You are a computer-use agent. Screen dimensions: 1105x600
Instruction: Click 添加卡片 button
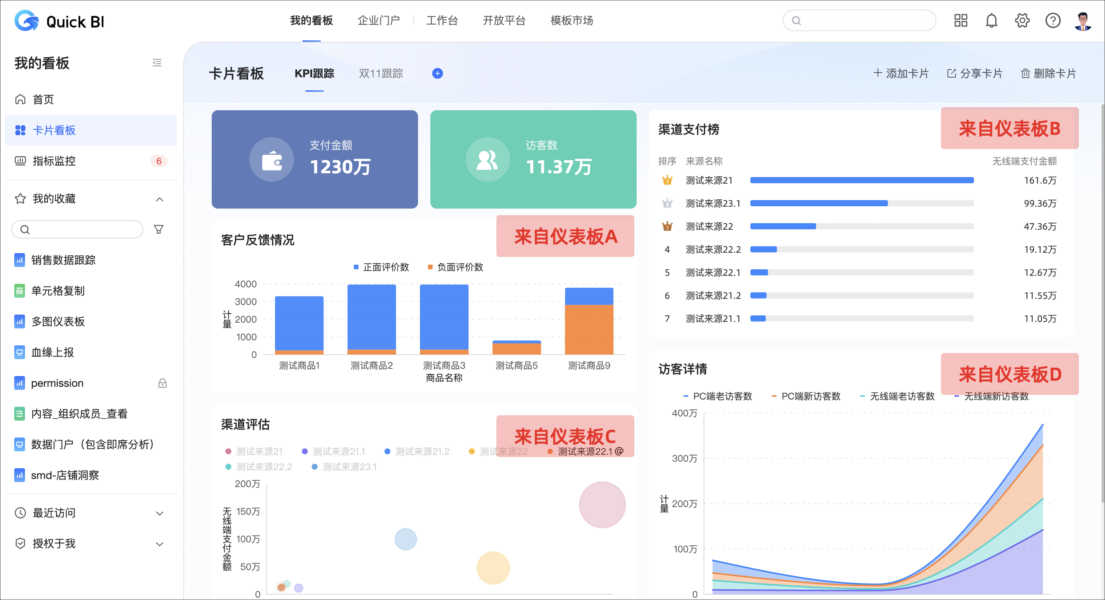tap(901, 73)
